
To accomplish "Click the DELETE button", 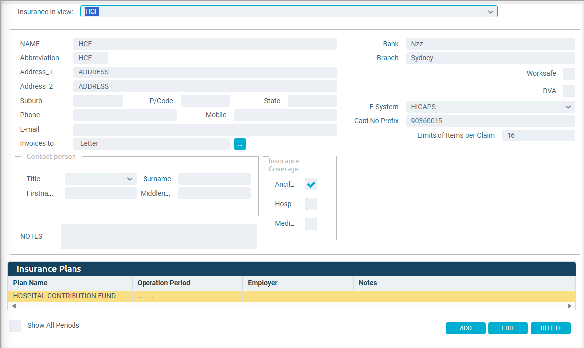I will point(551,328).
